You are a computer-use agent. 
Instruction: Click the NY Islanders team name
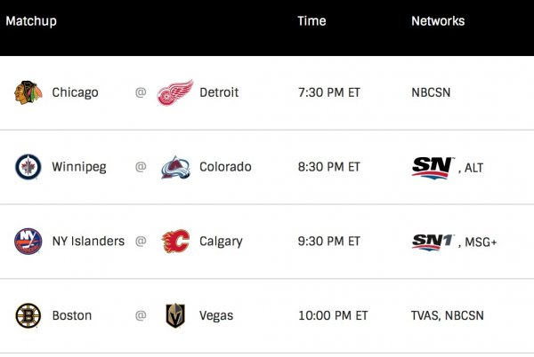pos(88,242)
